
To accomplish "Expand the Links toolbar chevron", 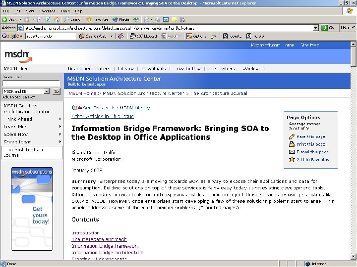I will coord(353,27).
